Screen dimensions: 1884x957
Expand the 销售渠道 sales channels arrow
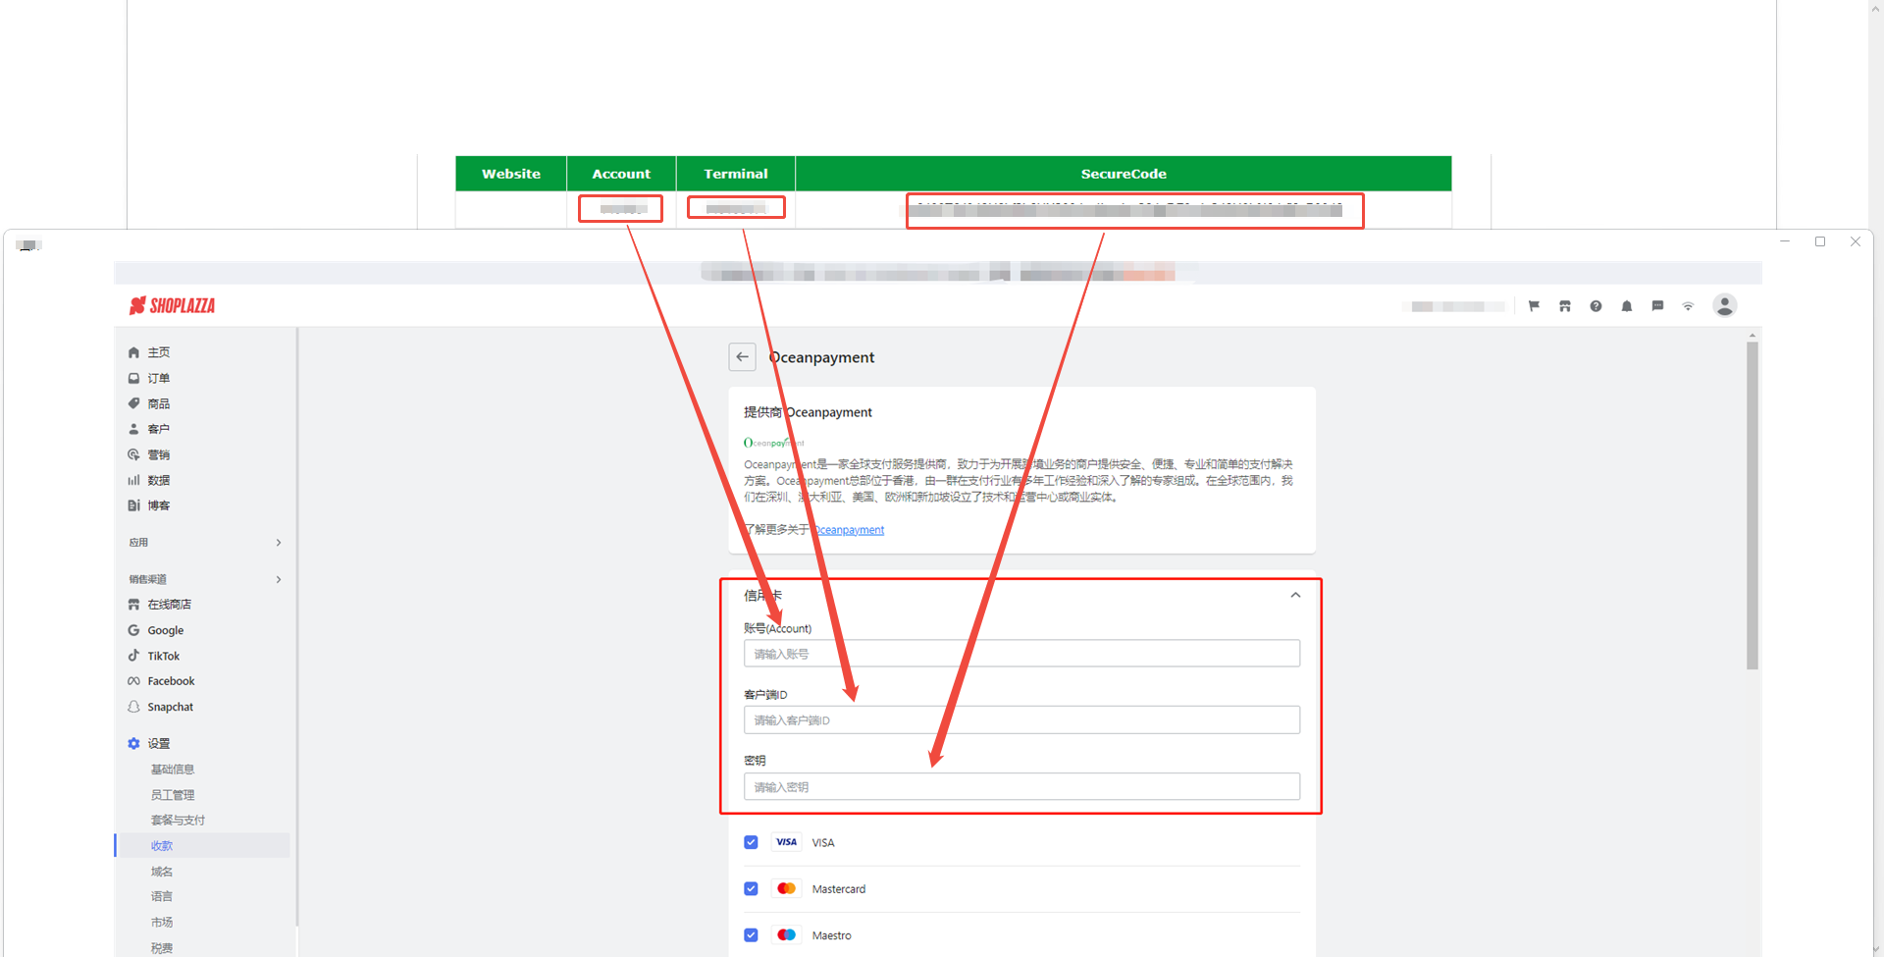point(279,579)
